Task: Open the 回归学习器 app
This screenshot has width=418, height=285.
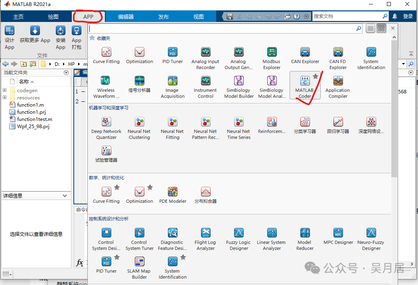Action: (x=338, y=125)
